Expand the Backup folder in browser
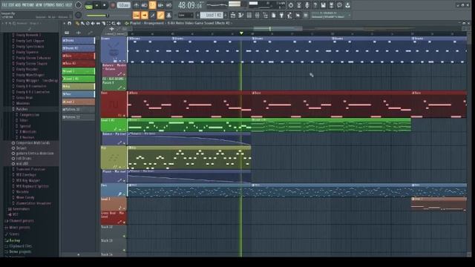The image size is (475, 267). [13, 240]
